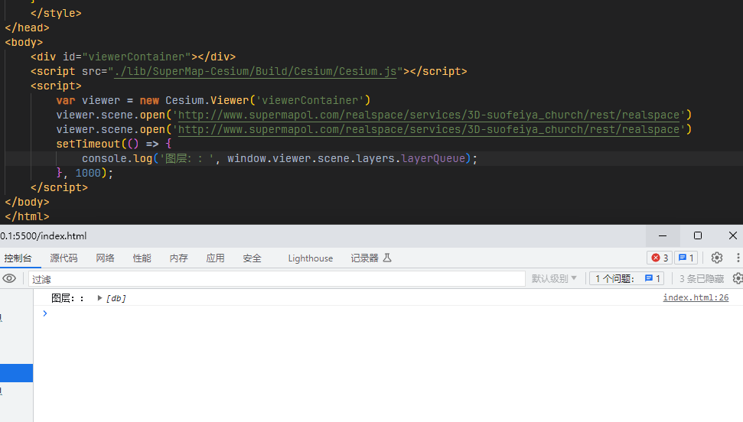Maximize the browser window

click(698, 235)
